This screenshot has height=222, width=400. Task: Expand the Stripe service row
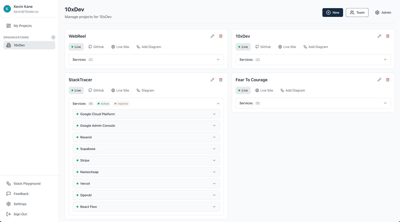(x=146, y=160)
